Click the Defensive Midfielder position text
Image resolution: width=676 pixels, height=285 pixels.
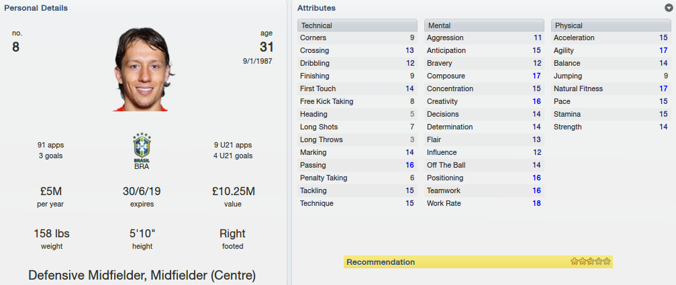pyautogui.click(x=87, y=275)
